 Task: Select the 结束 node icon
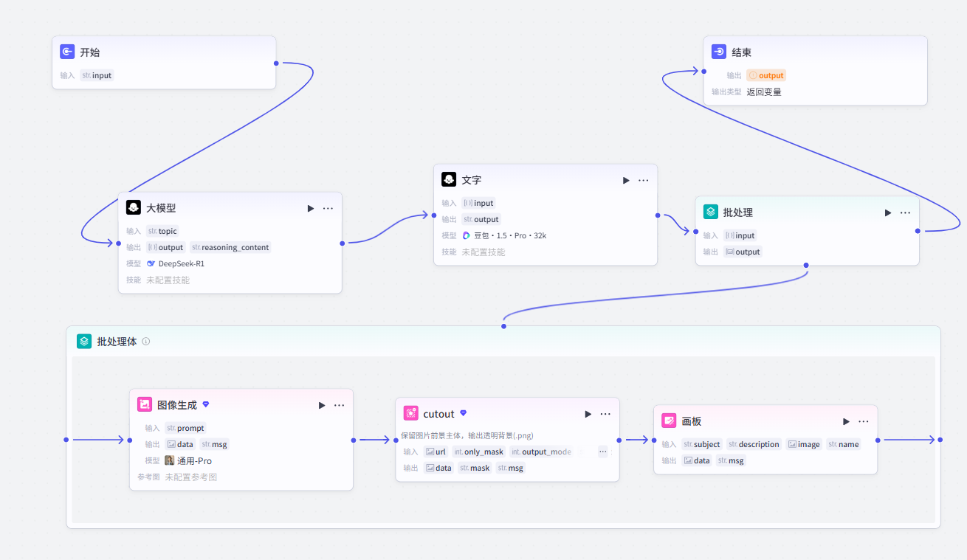tap(719, 52)
